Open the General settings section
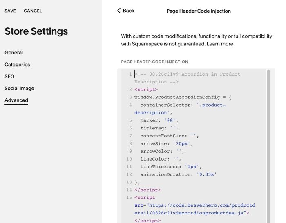The width and height of the screenshot is (286, 223). click(x=13, y=53)
